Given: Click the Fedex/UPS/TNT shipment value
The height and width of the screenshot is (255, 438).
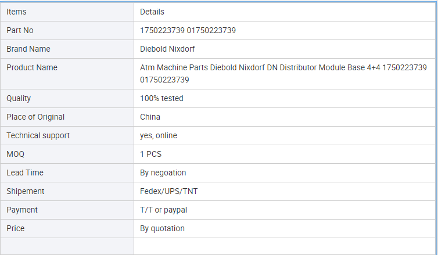Looking at the screenshot, I should [168, 191].
